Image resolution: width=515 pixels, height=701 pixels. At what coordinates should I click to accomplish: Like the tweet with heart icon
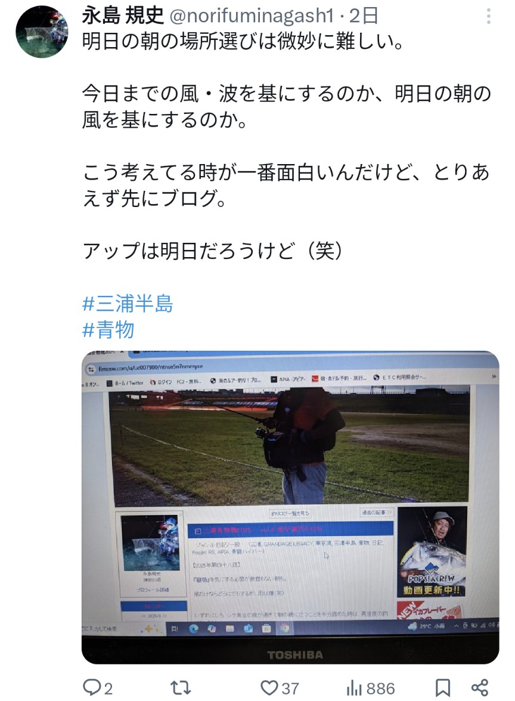point(269,688)
